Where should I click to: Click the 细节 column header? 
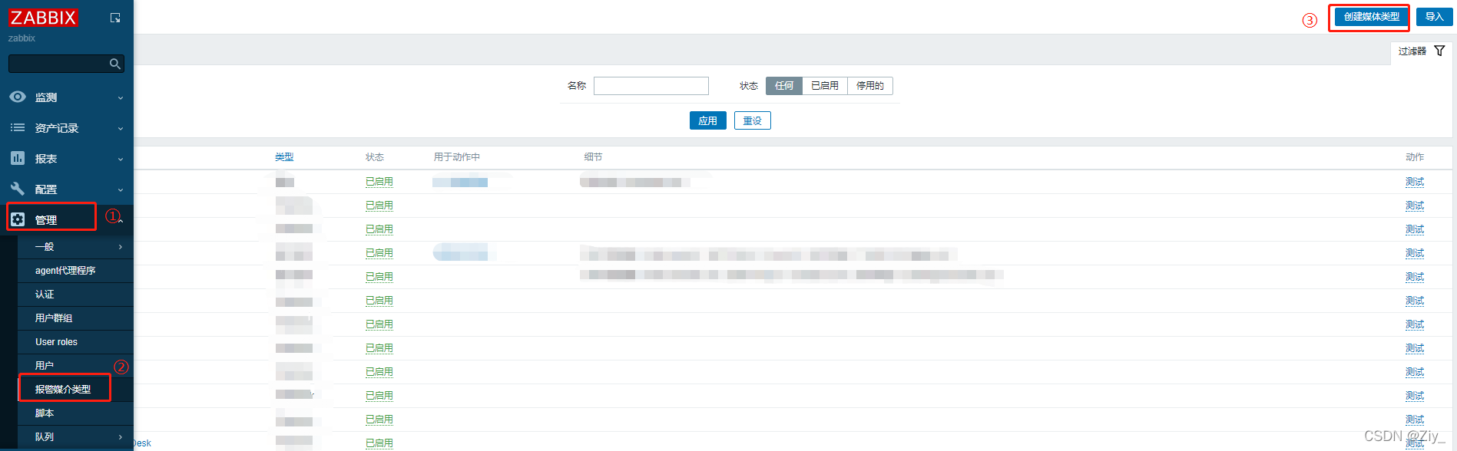click(593, 157)
